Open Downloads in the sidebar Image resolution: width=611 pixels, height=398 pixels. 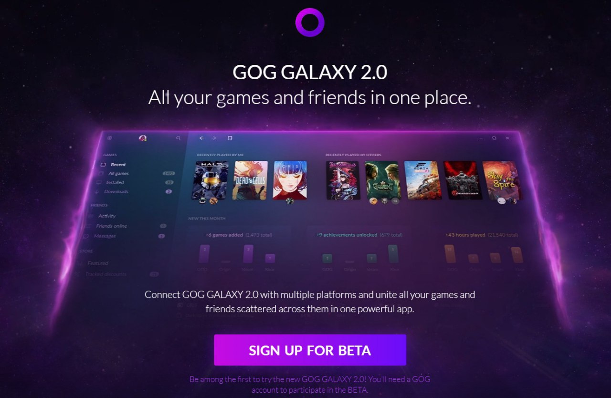pos(132,191)
